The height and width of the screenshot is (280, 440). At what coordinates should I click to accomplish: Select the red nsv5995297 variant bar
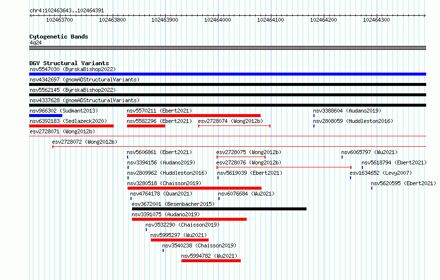tap(179, 240)
